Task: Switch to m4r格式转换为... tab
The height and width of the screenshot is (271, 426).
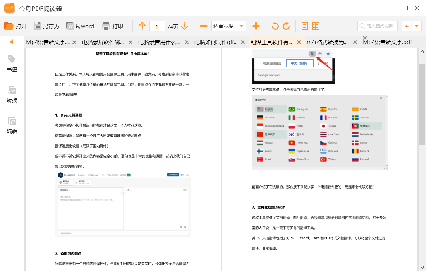Action: point(327,42)
